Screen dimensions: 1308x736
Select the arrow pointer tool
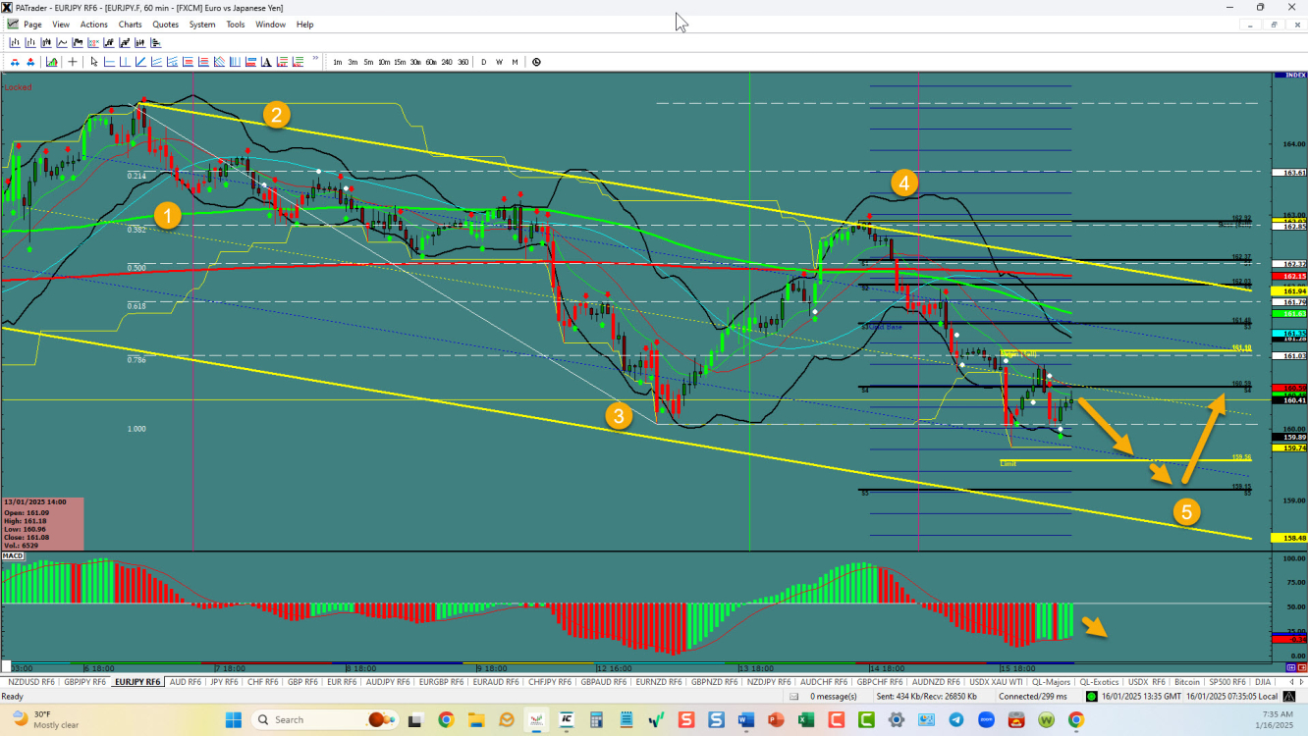[94, 62]
